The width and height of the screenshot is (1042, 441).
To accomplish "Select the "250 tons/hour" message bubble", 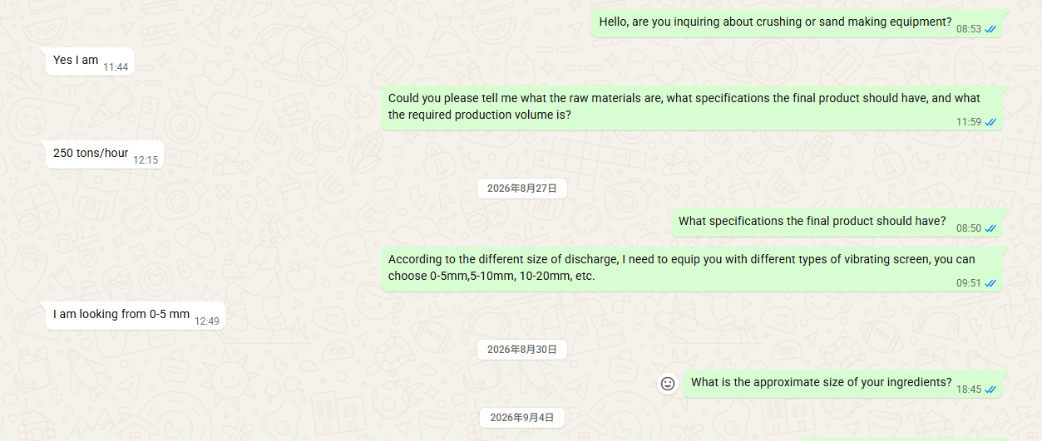I will pos(104,154).
